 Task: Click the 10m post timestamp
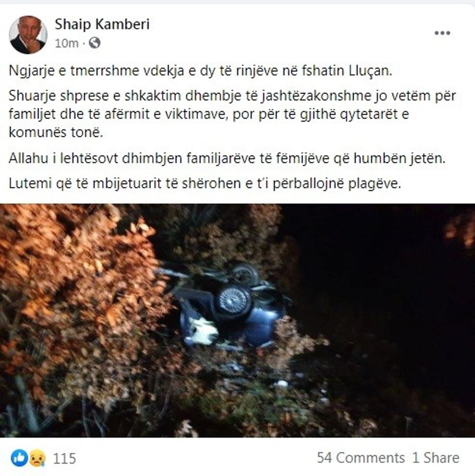(x=66, y=43)
